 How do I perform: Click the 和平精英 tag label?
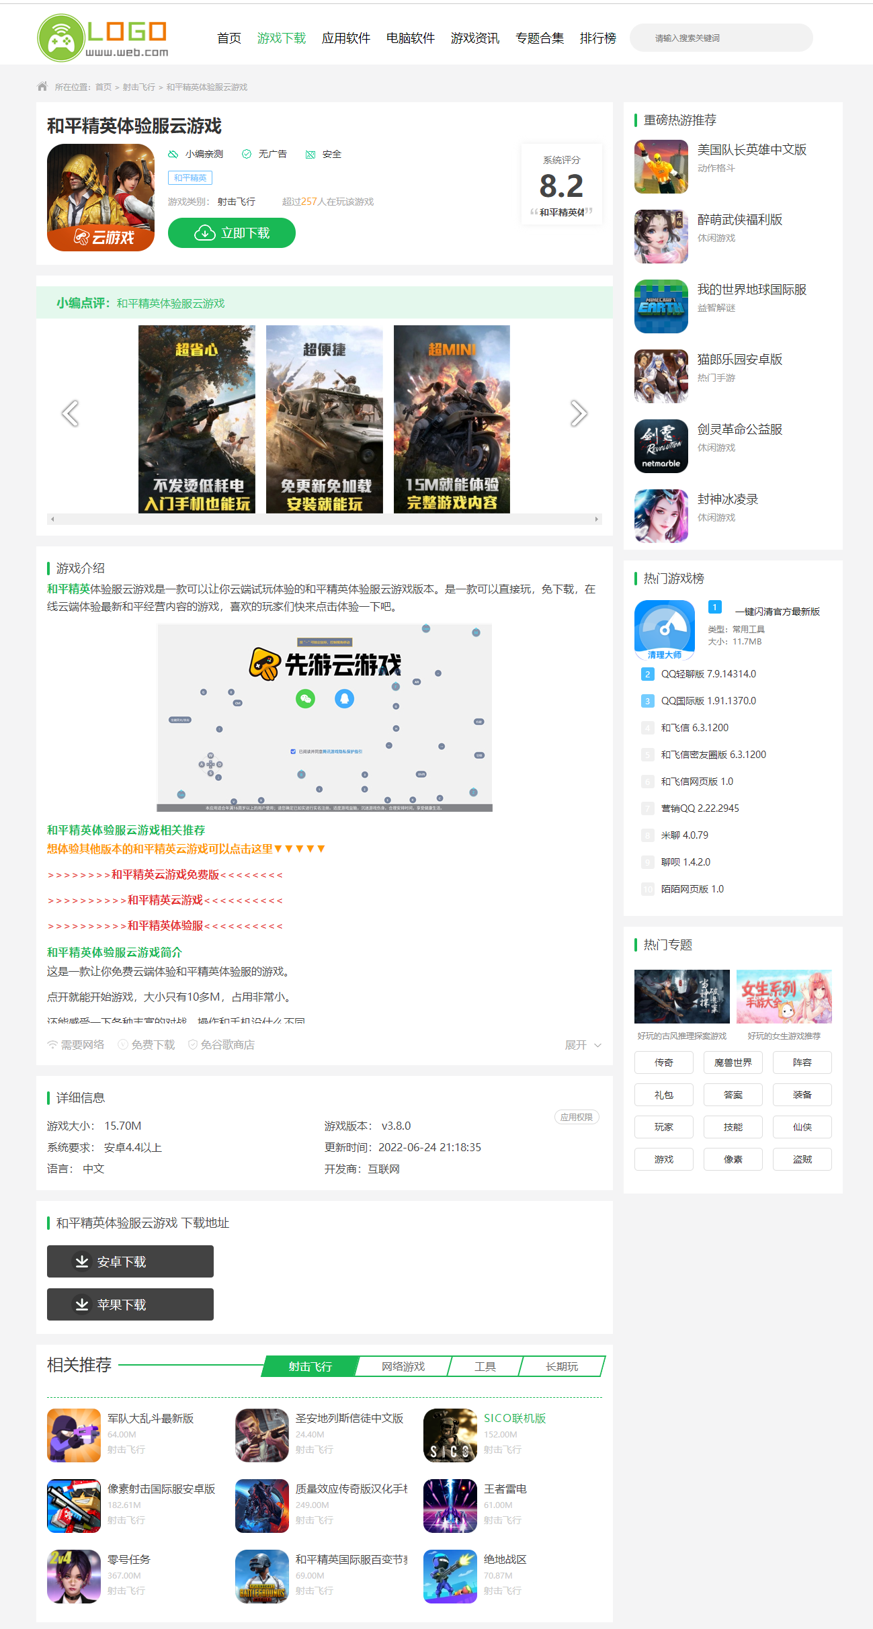(190, 177)
